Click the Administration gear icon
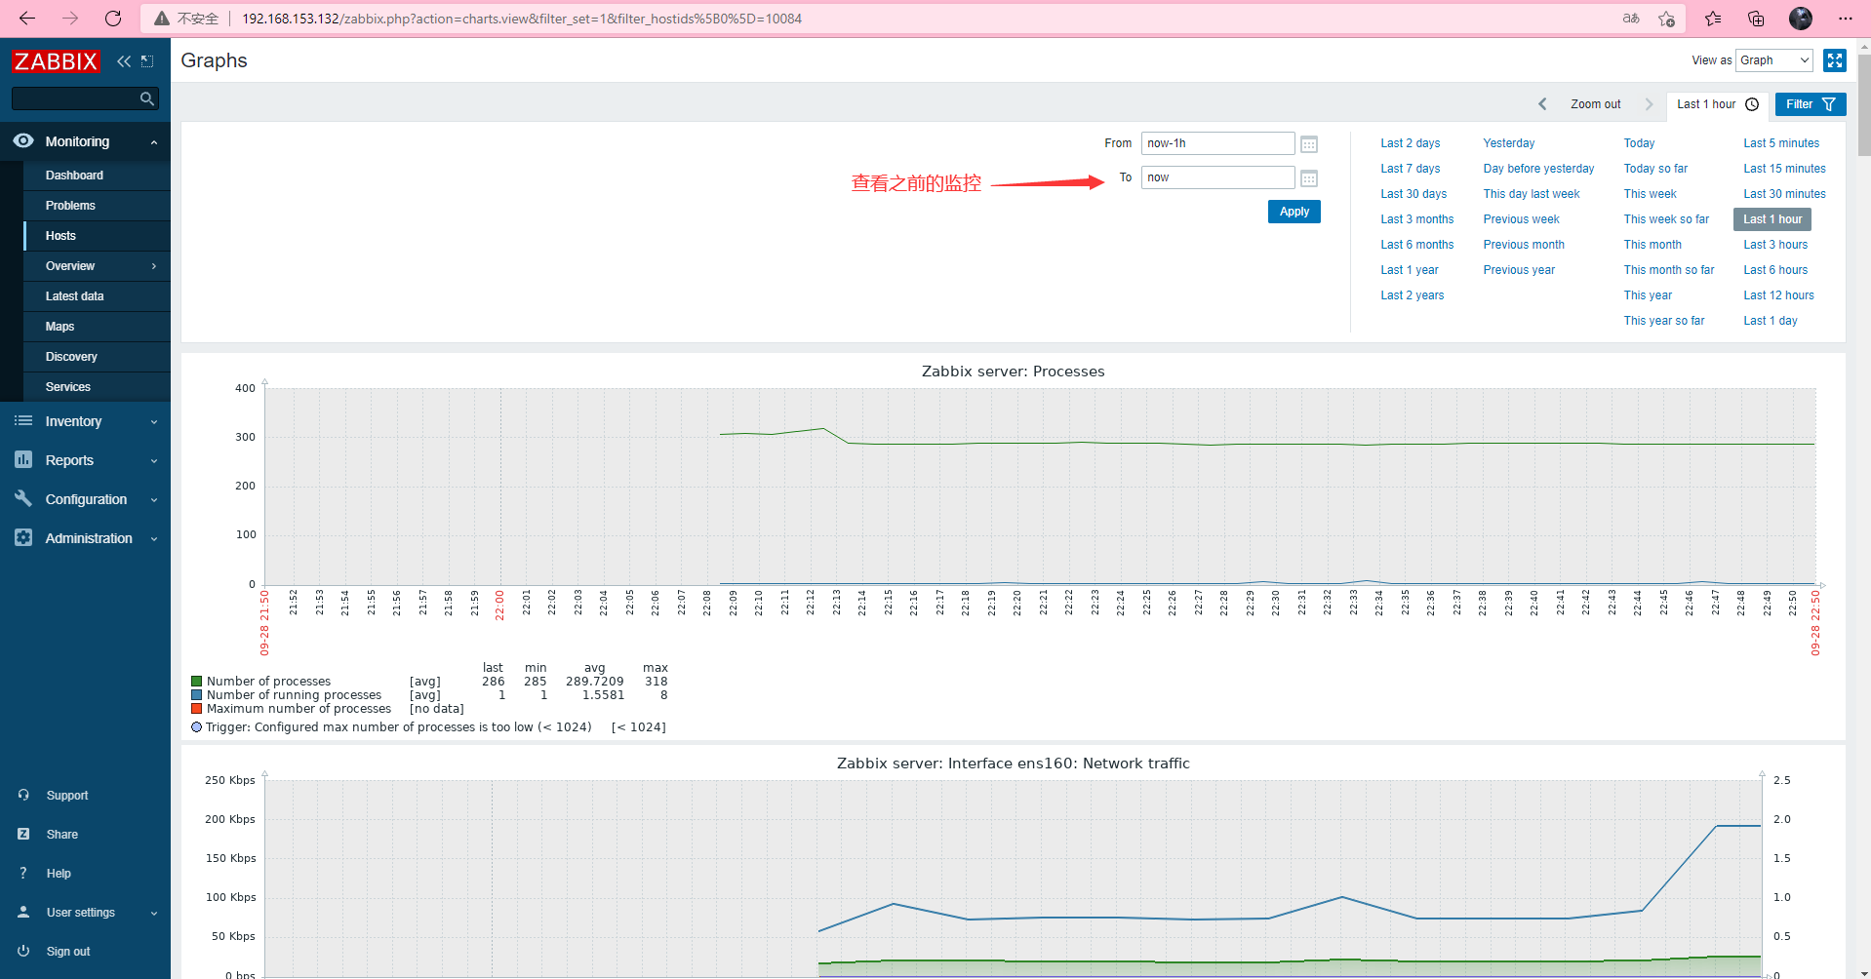Viewport: 1871px width, 979px height. (23, 537)
